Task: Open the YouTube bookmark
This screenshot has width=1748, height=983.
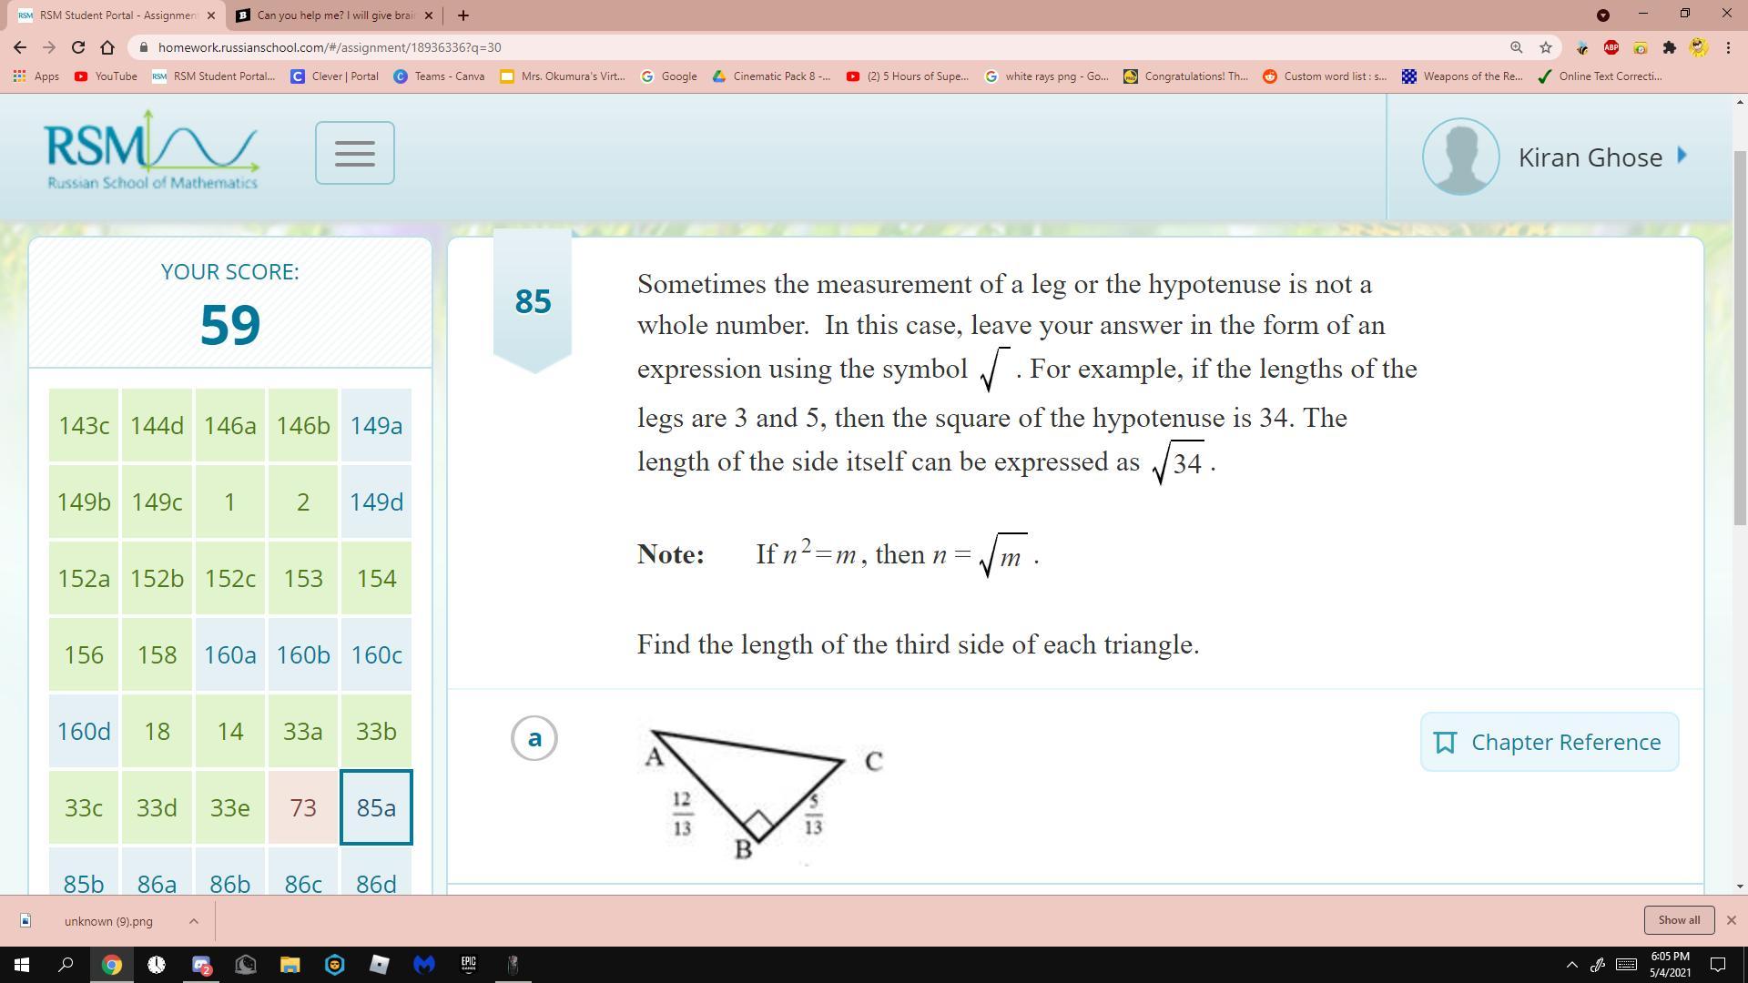Action: pyautogui.click(x=106, y=76)
